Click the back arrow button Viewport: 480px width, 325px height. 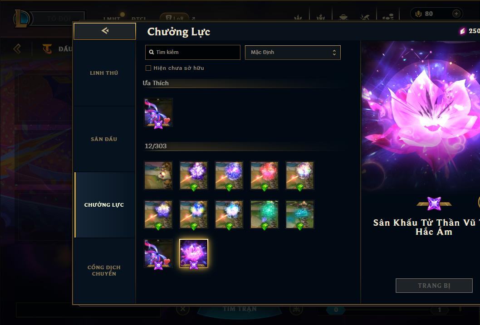105,31
